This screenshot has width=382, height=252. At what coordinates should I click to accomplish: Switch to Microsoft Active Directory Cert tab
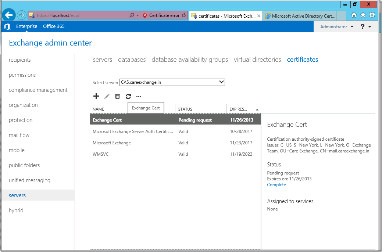(x=300, y=16)
